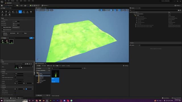Activate the Lasso foliage tool
This screenshot has height=102, width=182.
(16, 12)
